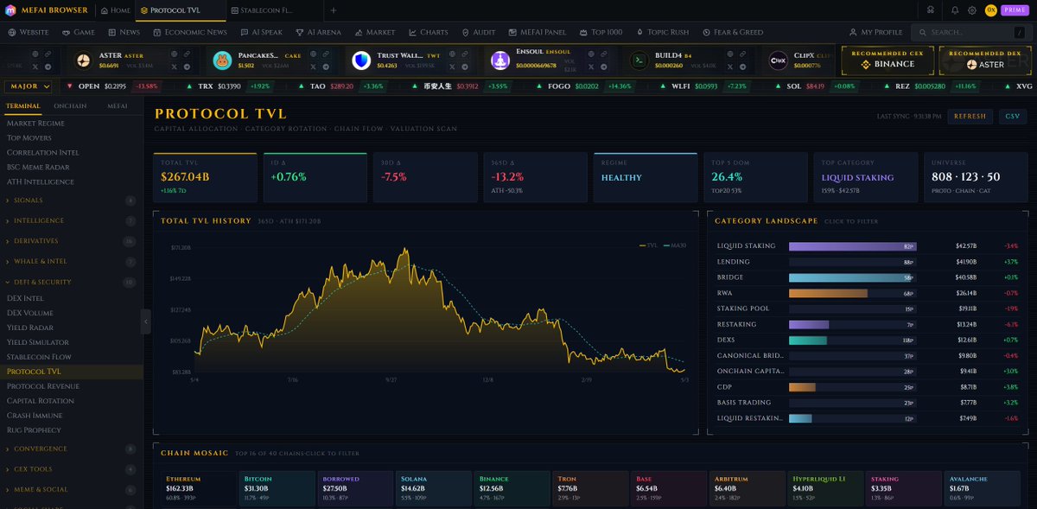Click the PancakeSwap card link icon

(x=327, y=54)
